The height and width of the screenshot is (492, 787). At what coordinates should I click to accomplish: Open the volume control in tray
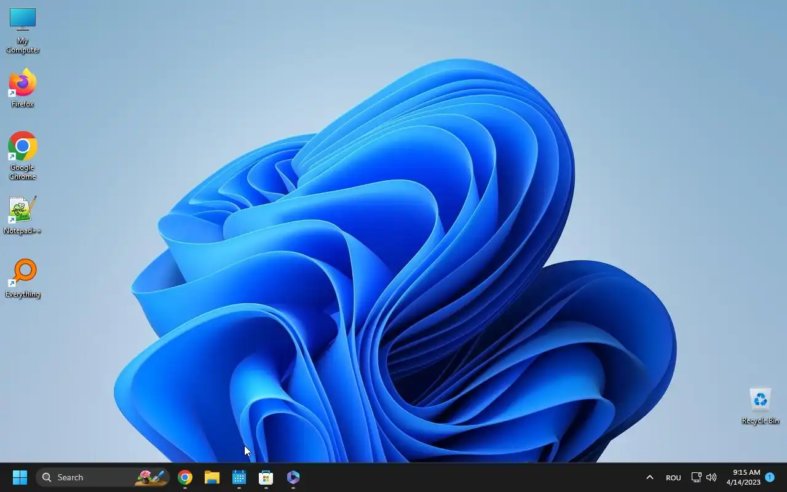[x=711, y=477]
